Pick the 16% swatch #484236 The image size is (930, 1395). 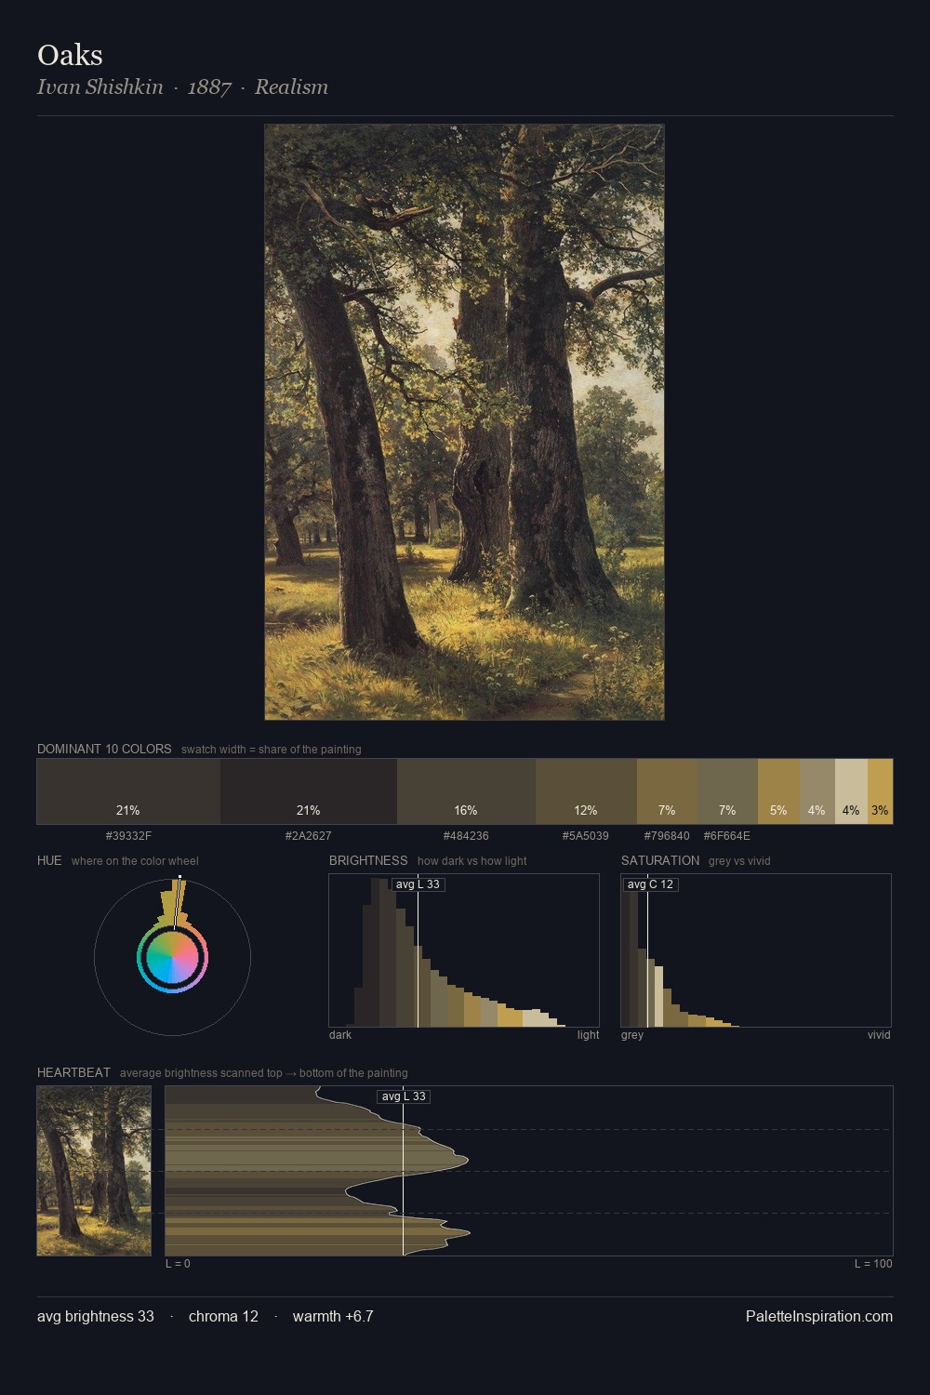466,791
